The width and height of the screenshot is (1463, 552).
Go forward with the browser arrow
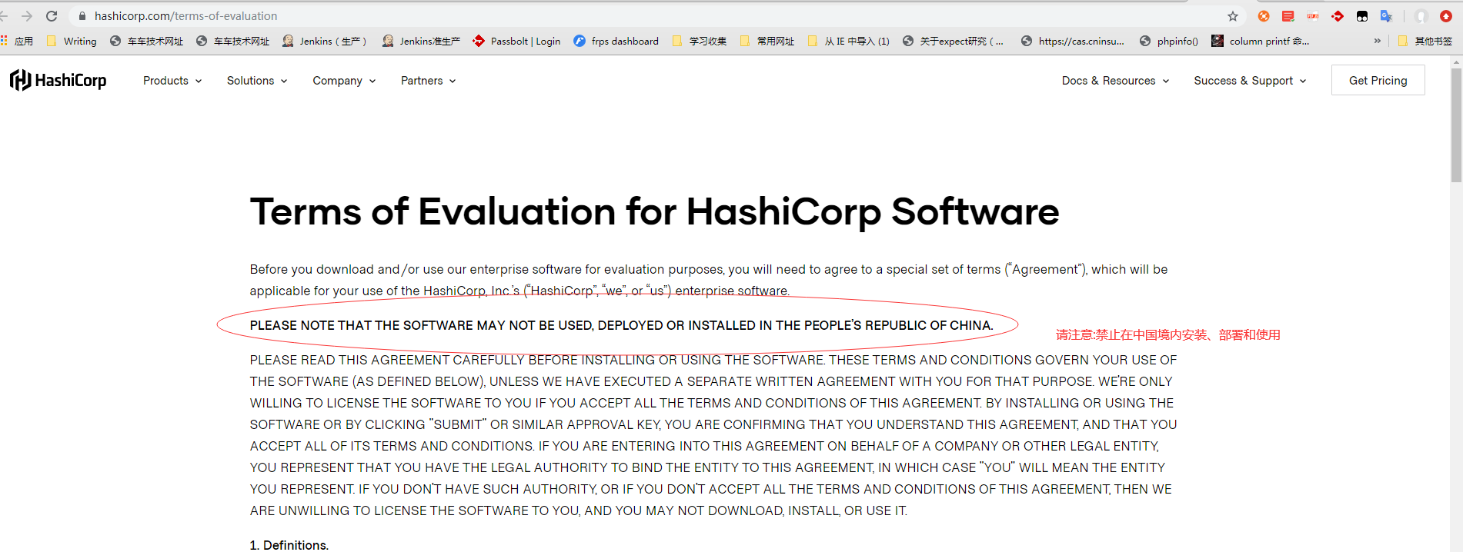[27, 16]
